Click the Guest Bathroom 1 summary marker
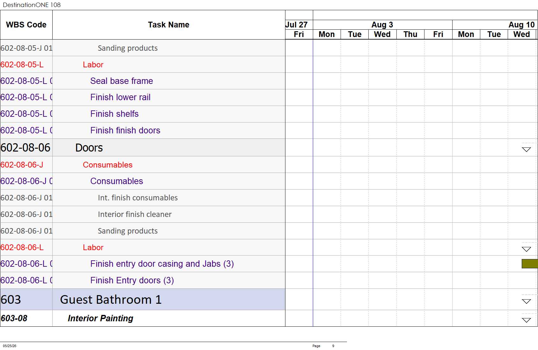 [526, 301]
